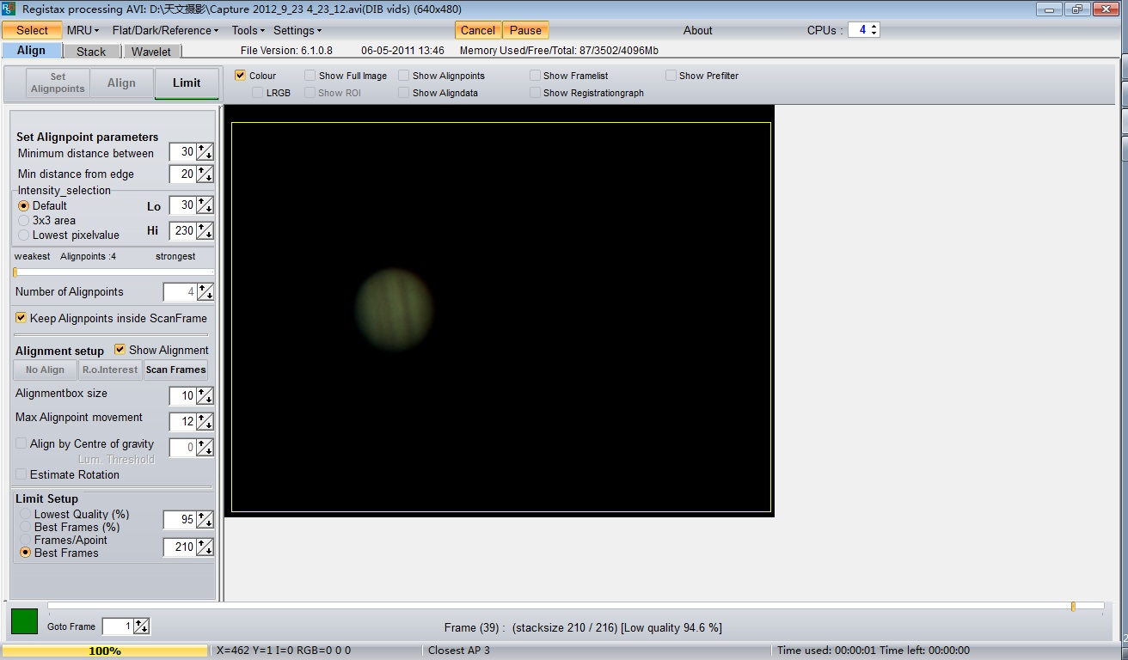Image resolution: width=1128 pixels, height=660 pixels.
Task: Click the weakest-strongest alignpoints slider
Action: [113, 272]
